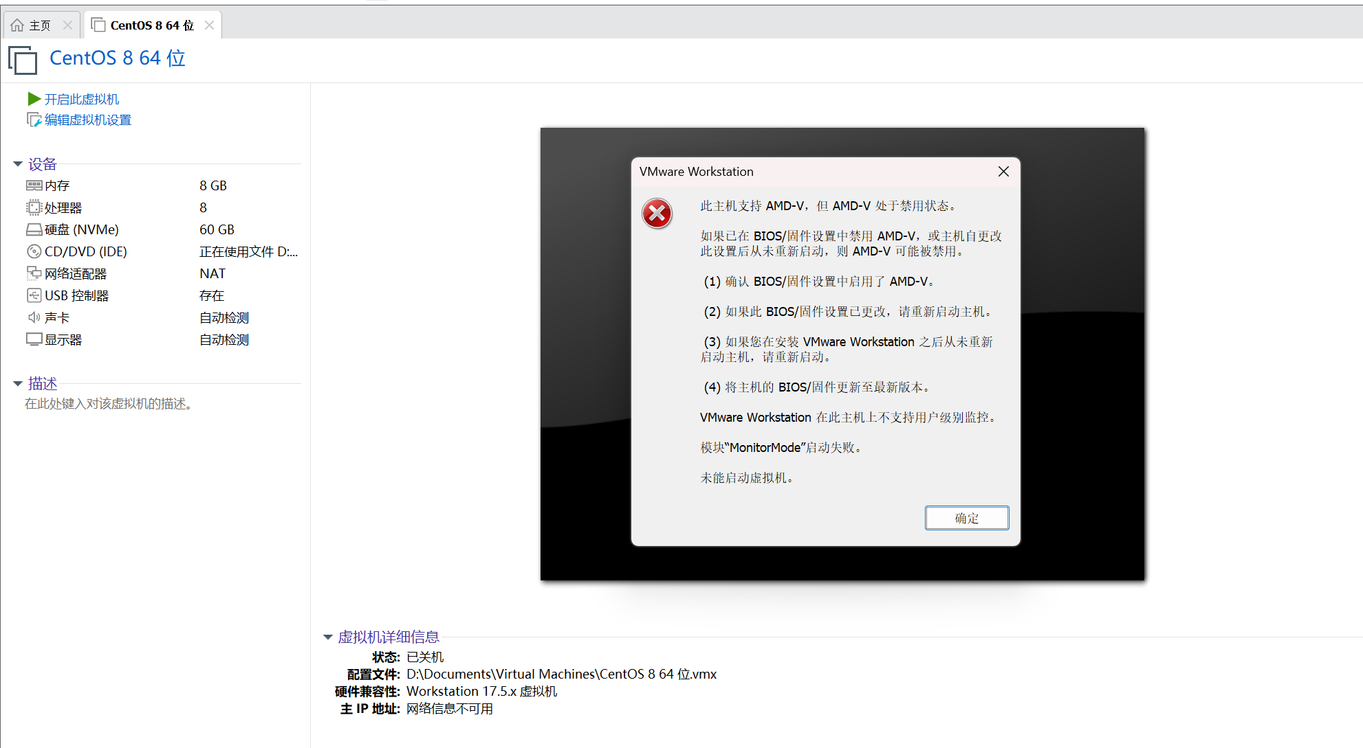Viewport: 1363px width, 748px height.
Task: Select the hard disk (NVMe) icon
Action: click(x=34, y=229)
